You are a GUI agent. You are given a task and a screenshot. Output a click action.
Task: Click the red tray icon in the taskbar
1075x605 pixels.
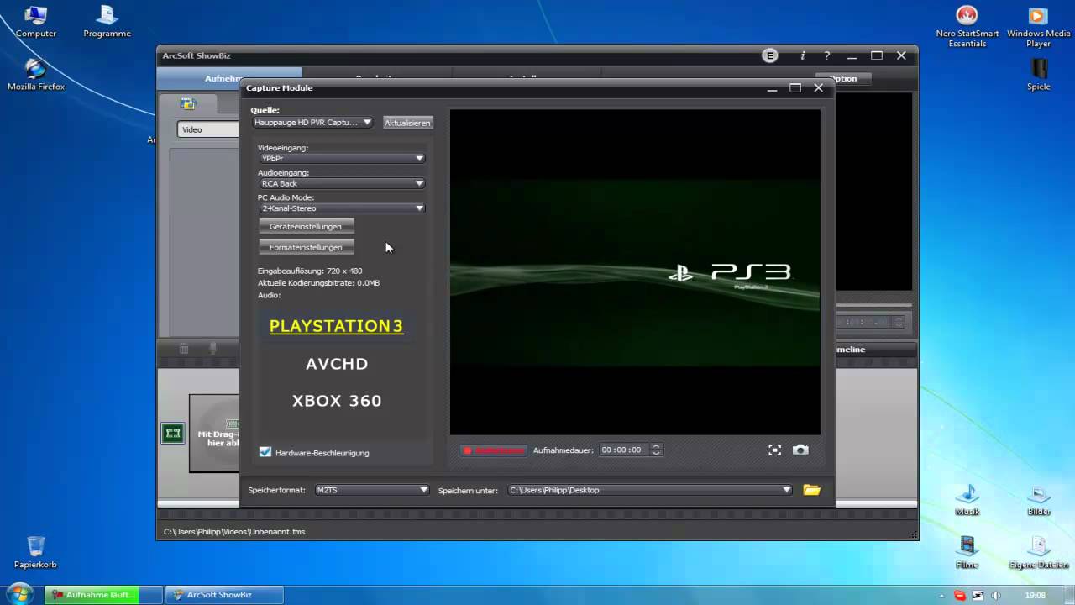click(x=959, y=595)
